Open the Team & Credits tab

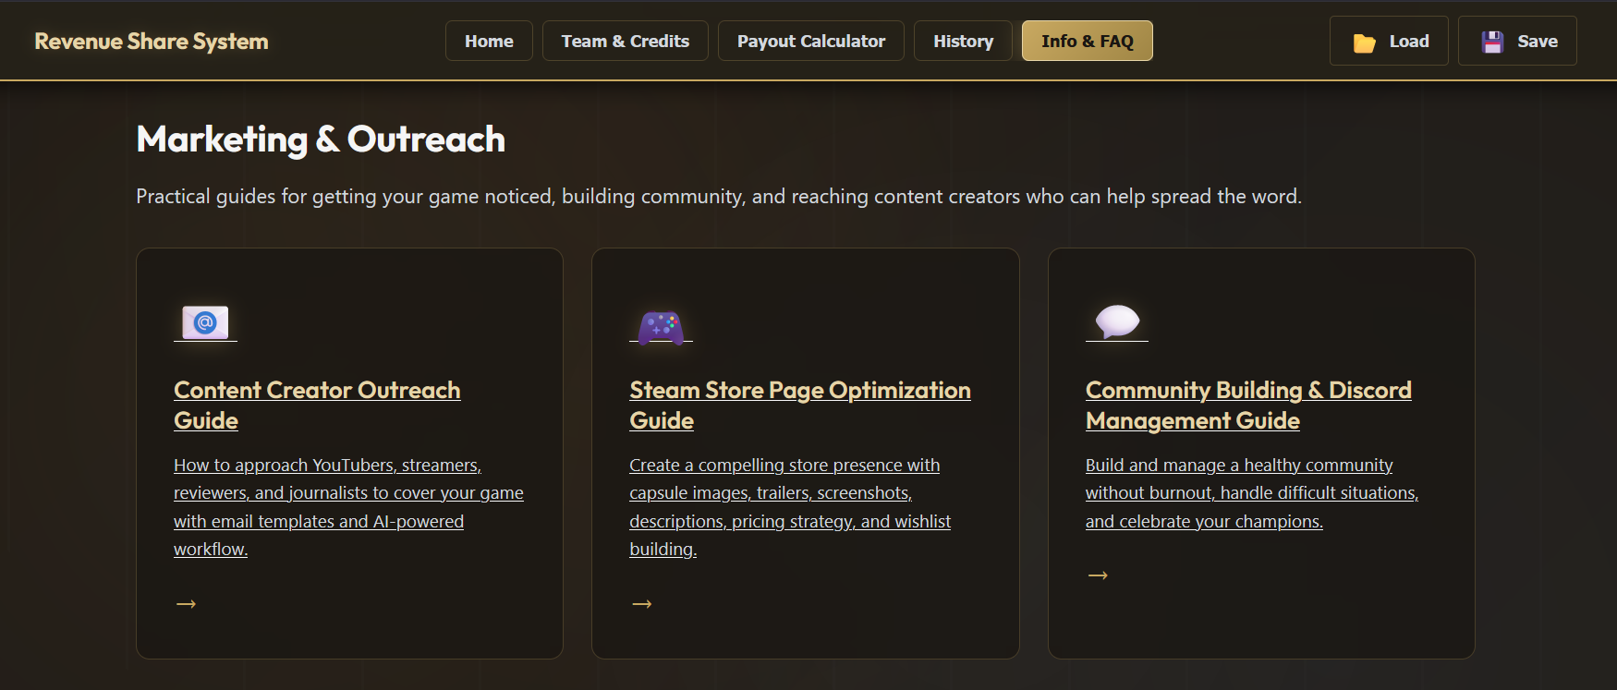point(625,42)
